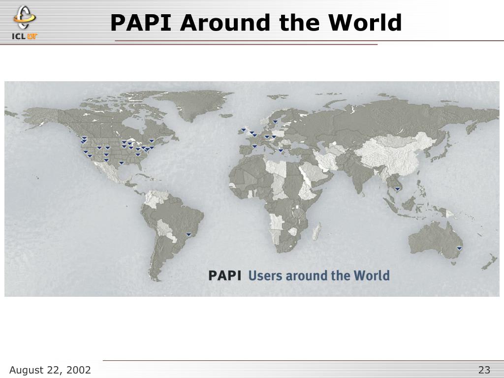
Task: Click the date August 22, 2002
Action: point(50,370)
